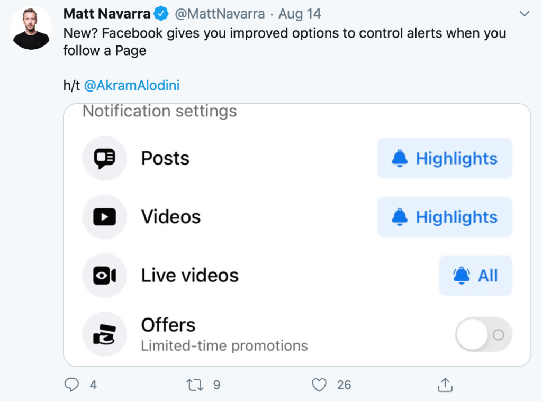Open the @AkramAlodini mention link
Screen dimensions: 542x401
[x=132, y=85]
